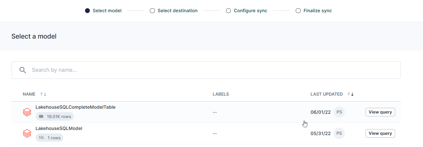Open the LakehouseSQLModel model name
Screen dimensions: 423x147
tap(59, 128)
